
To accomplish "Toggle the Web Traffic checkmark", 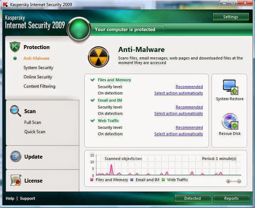I will point(92,120).
